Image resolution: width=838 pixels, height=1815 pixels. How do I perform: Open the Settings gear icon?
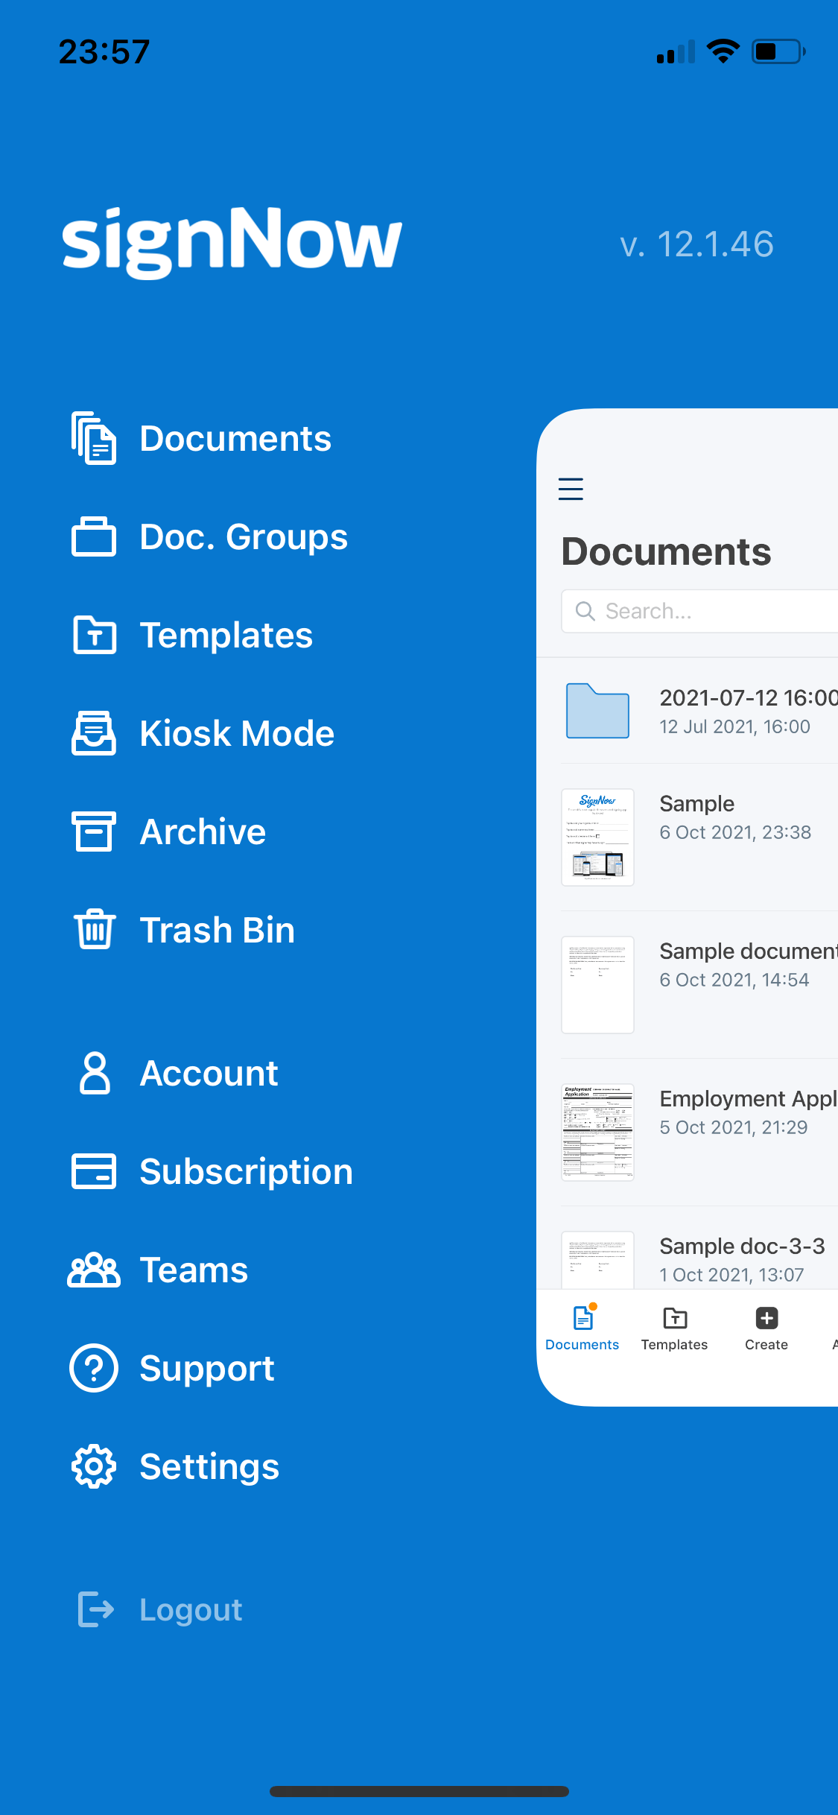94,1466
